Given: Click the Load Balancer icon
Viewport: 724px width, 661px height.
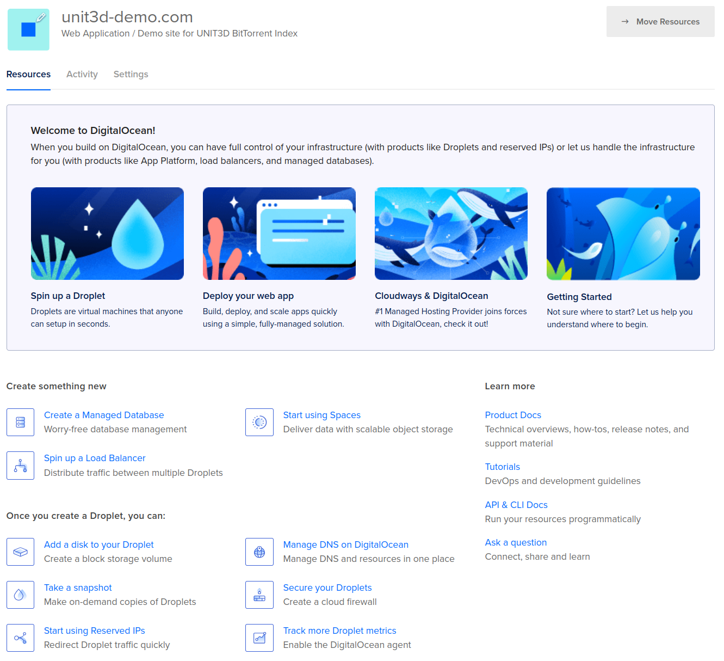Looking at the screenshot, I should point(21,466).
